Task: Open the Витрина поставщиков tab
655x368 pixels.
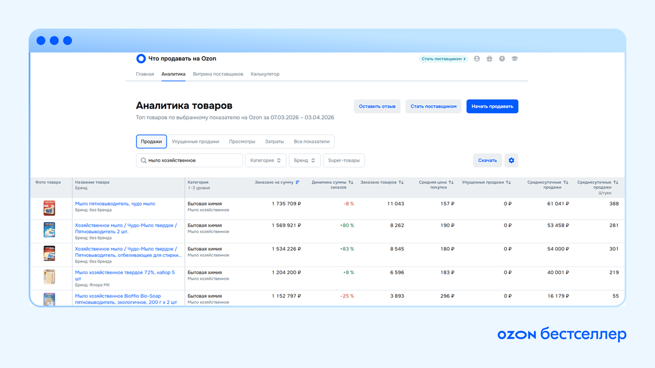Action: (x=218, y=74)
